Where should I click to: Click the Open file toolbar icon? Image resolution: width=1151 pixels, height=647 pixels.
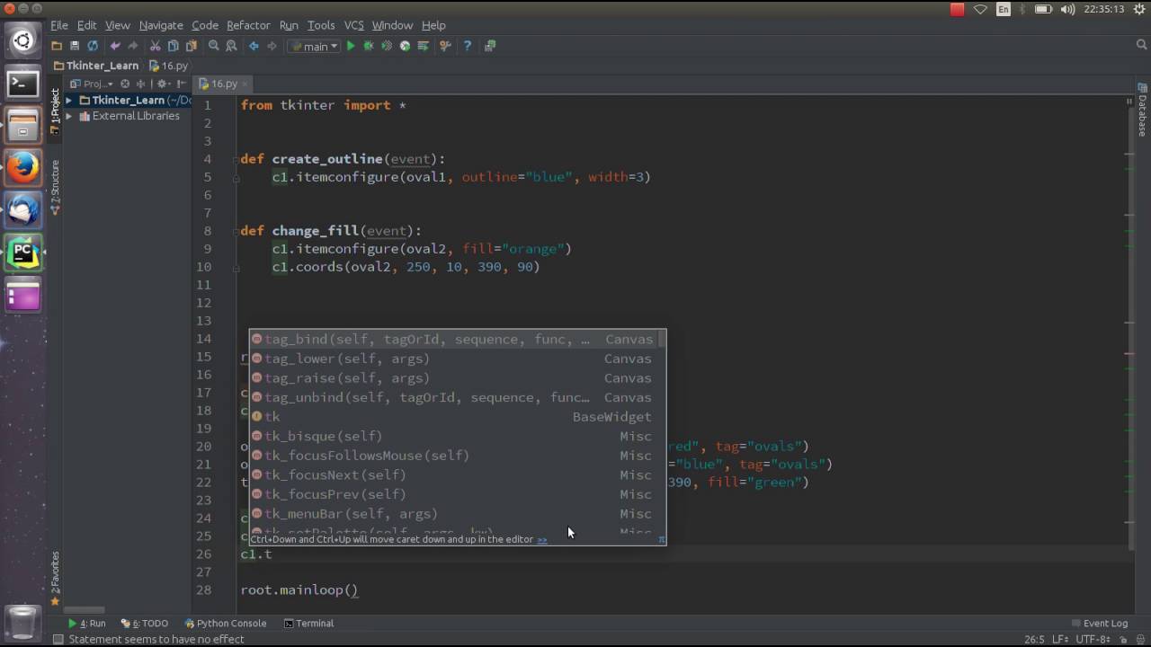coord(57,46)
